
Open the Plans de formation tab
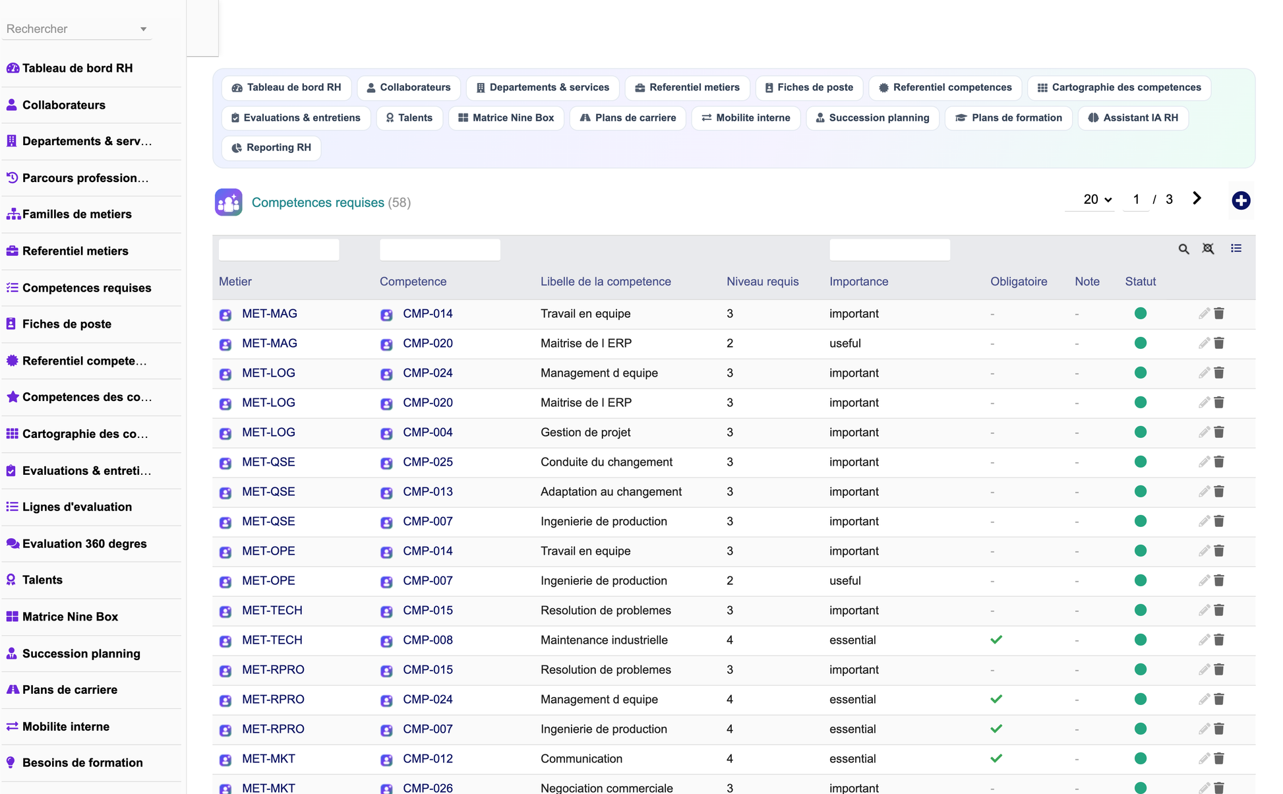1009,118
